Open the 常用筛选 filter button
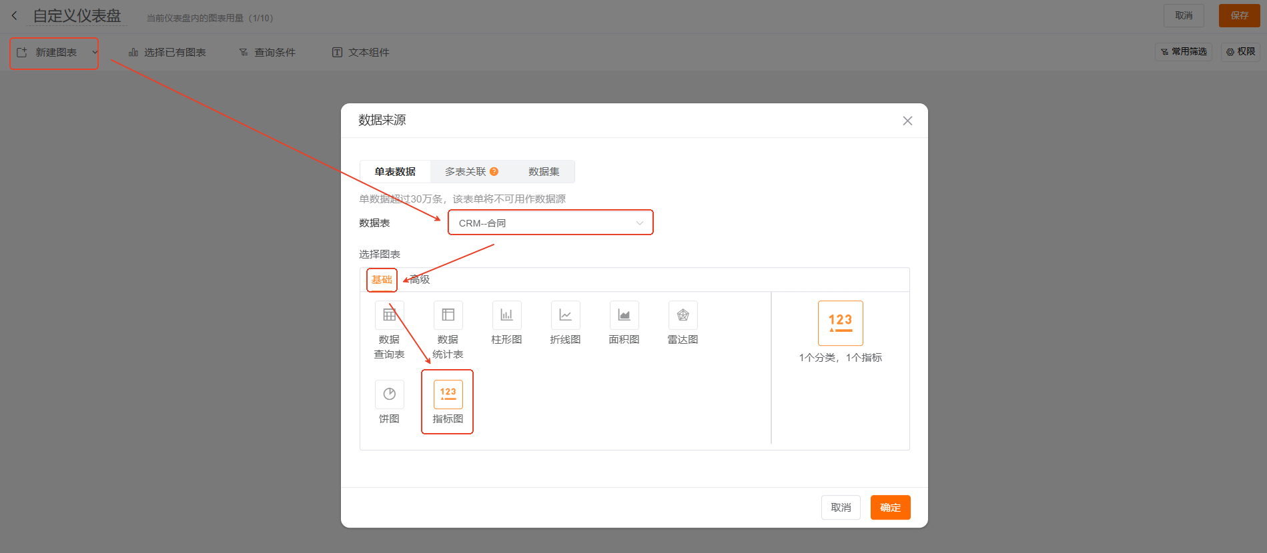Screen dimensions: 1267x553 pyautogui.click(x=1184, y=52)
